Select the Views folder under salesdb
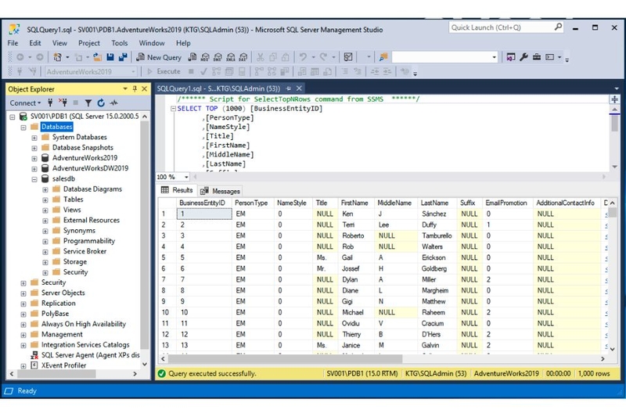The width and height of the screenshot is (626, 417). 72,210
